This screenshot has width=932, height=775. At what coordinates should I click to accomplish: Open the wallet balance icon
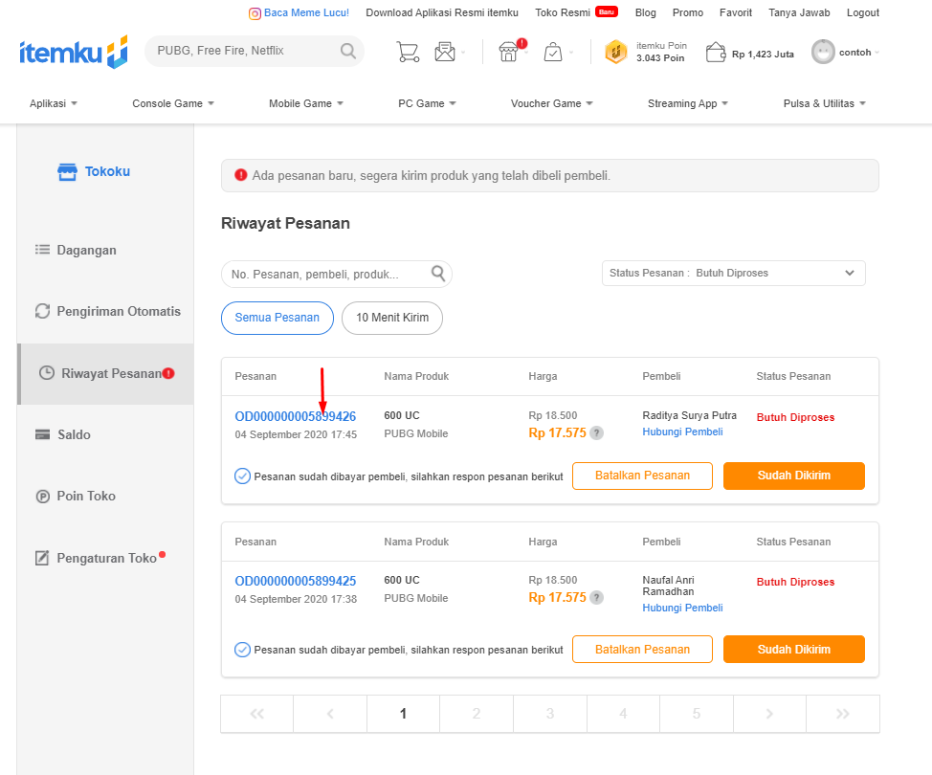pos(716,53)
